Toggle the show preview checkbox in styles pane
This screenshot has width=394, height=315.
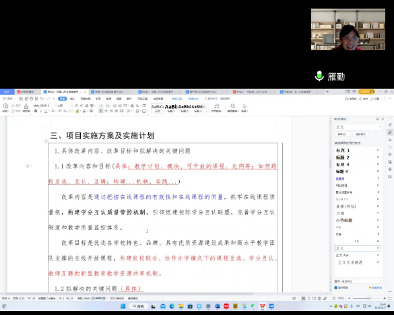(336, 288)
